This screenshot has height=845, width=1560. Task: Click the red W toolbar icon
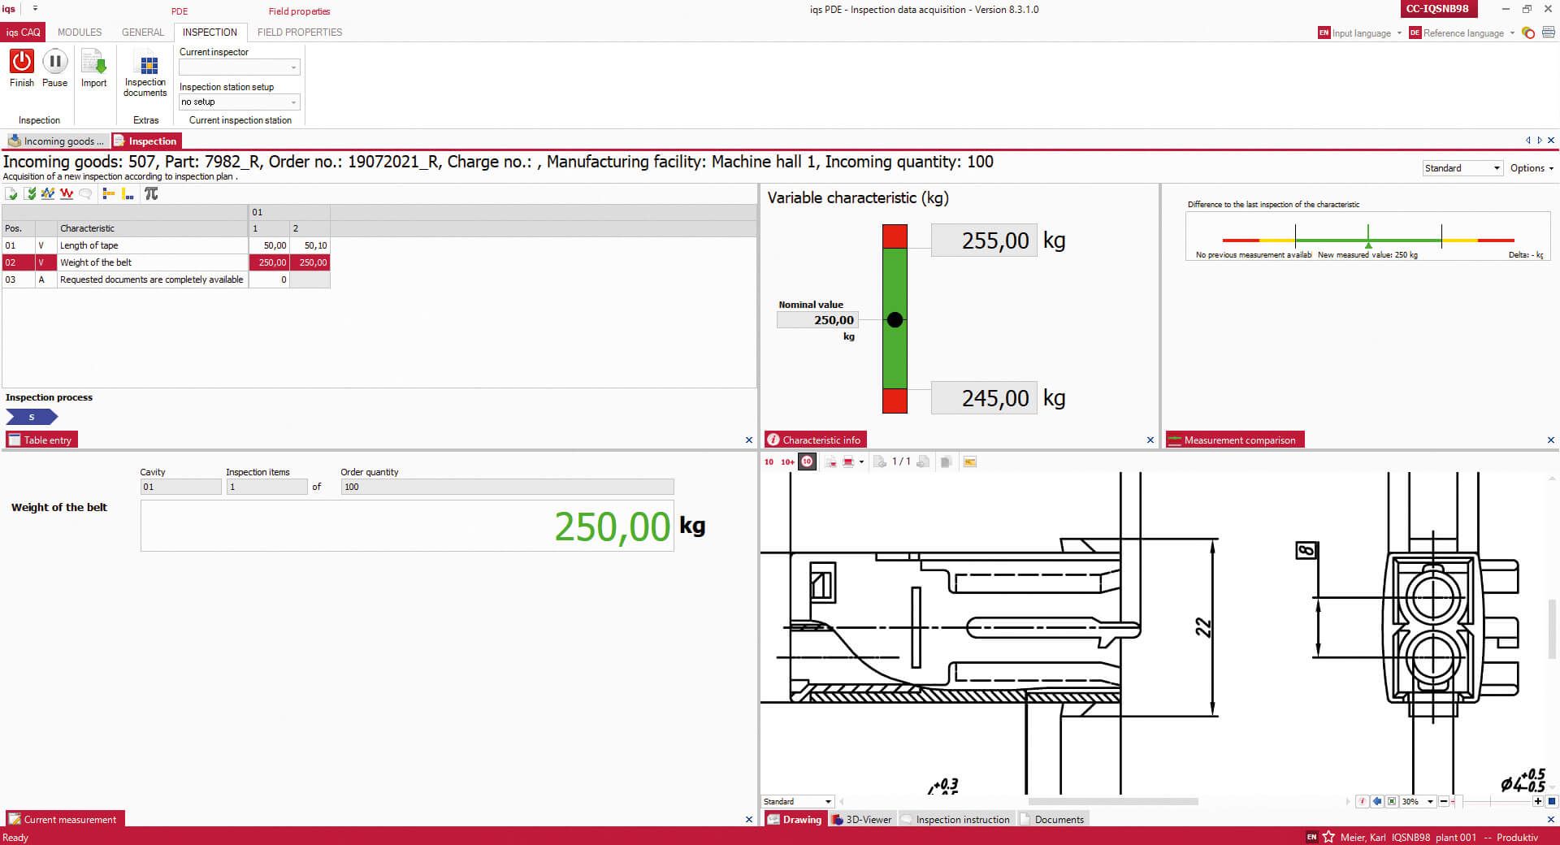(x=67, y=193)
